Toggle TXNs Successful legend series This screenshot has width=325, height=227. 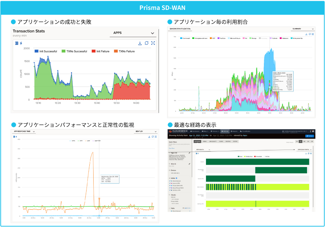point(75,51)
